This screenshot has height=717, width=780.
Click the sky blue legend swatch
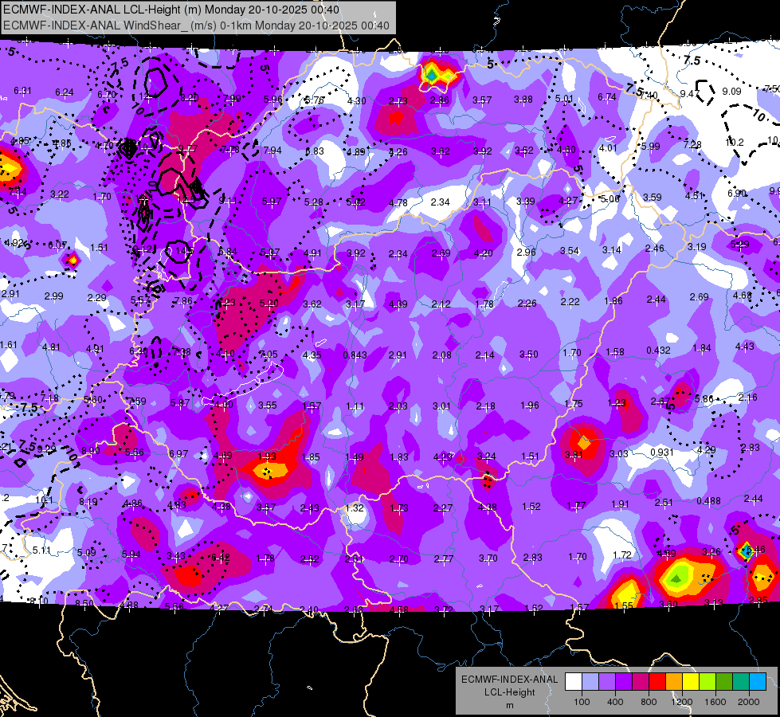(758, 682)
